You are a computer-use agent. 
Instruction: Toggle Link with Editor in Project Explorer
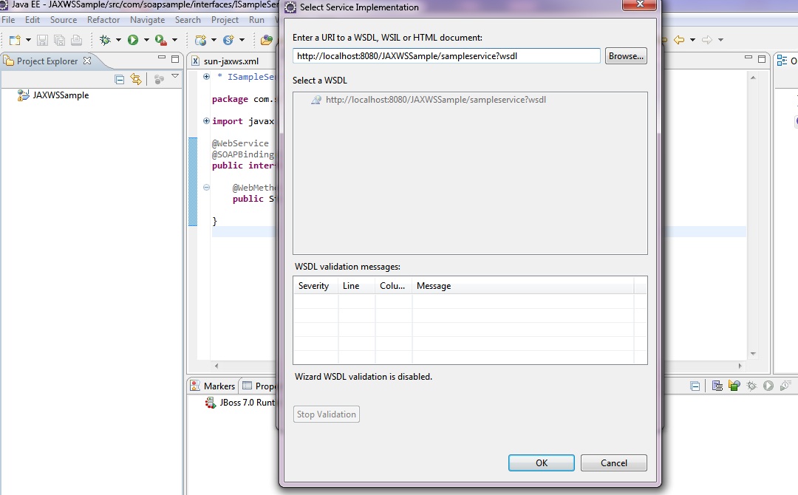click(136, 79)
